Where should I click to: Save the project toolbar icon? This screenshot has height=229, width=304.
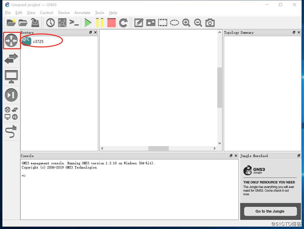tap(35, 23)
